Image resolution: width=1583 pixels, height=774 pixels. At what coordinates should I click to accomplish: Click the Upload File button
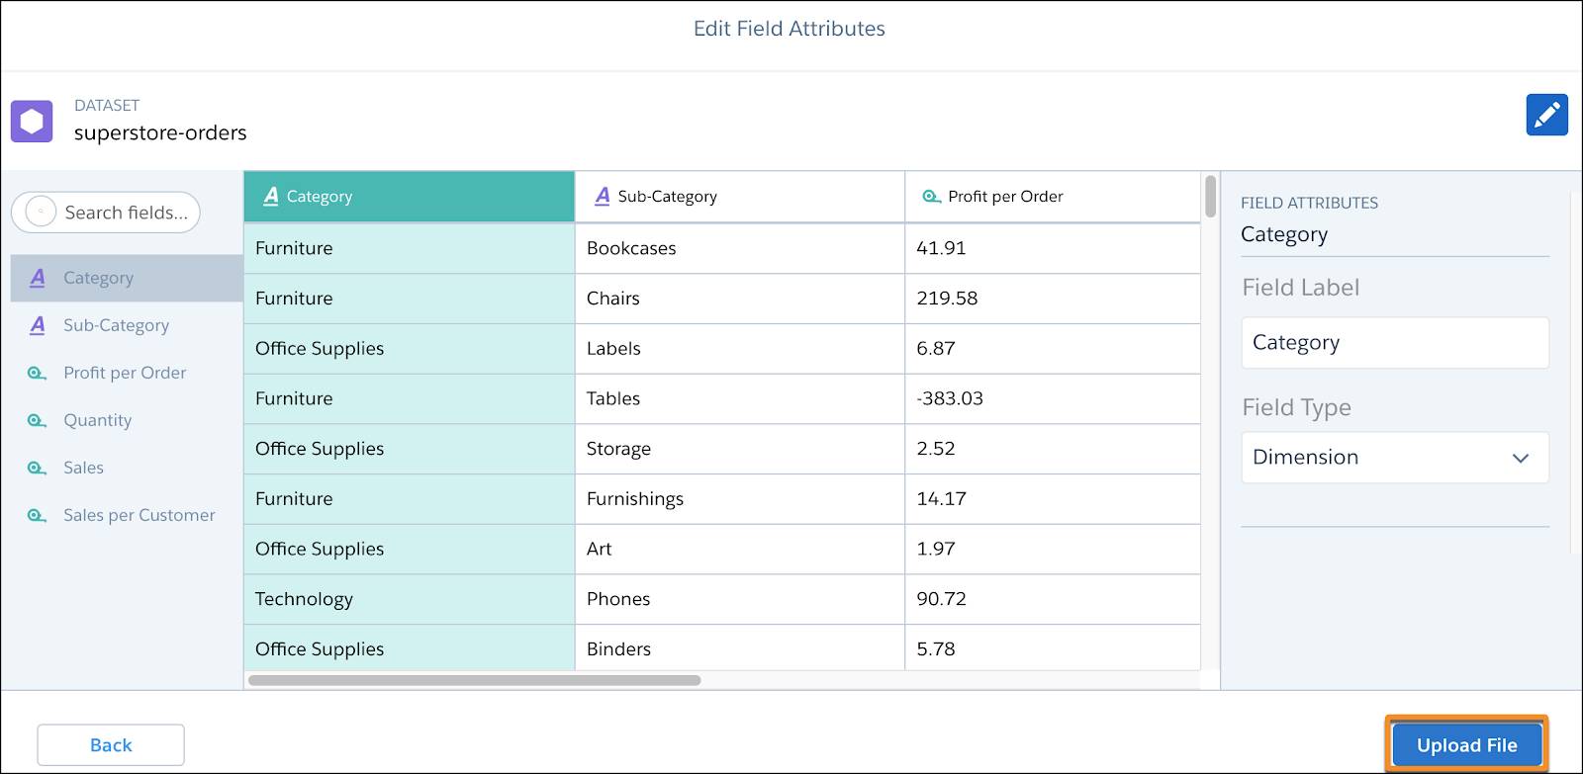(1466, 745)
